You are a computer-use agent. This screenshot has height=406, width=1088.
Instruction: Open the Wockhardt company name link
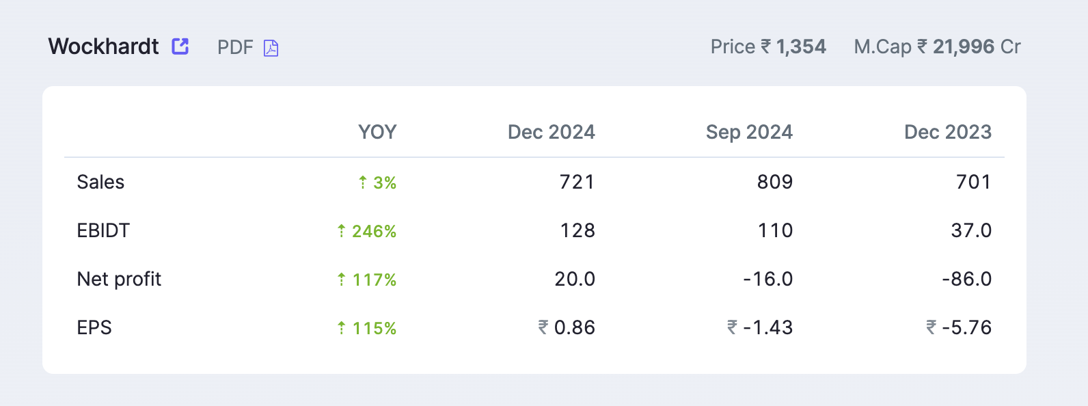click(x=103, y=46)
